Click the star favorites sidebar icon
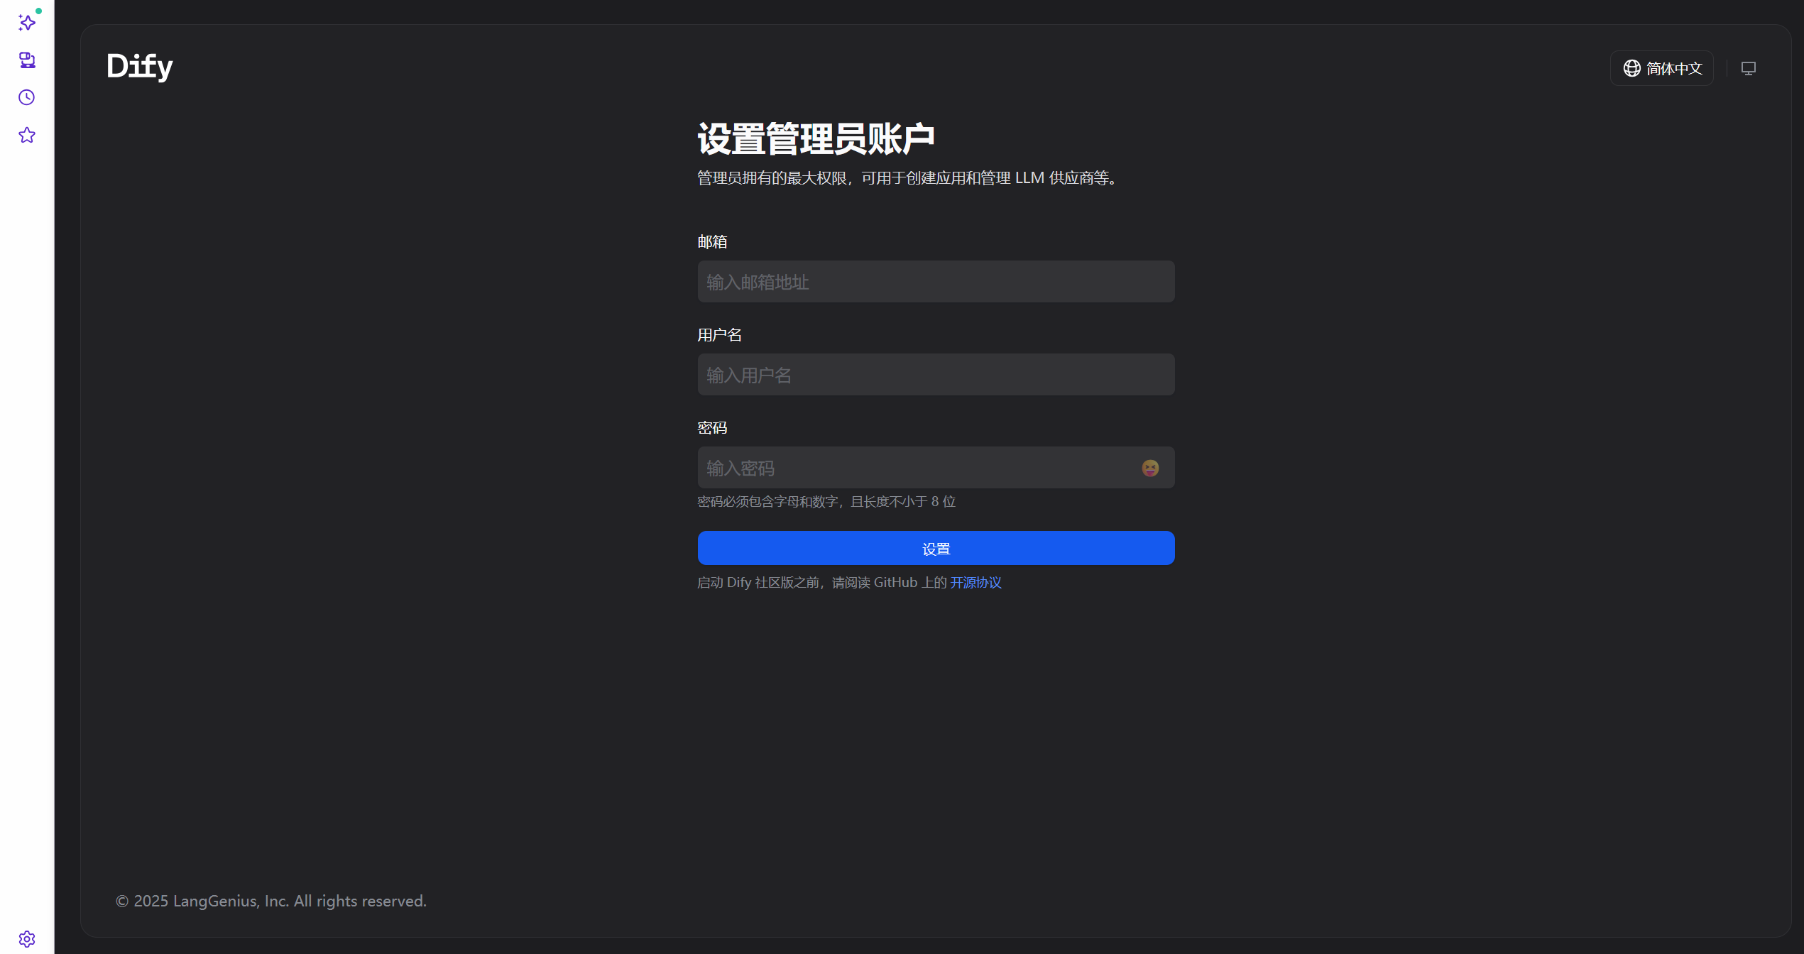Viewport: 1804px width, 954px height. (x=27, y=135)
